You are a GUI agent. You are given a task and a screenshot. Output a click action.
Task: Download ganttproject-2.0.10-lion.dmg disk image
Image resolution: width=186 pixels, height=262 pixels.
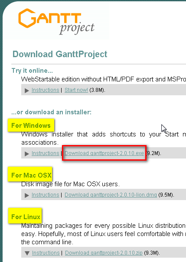pos(111,195)
